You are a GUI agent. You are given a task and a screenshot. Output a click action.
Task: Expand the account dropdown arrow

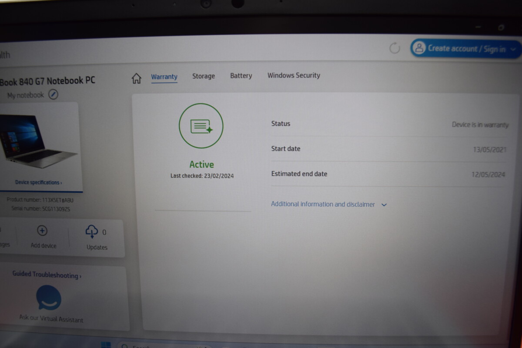tap(513, 49)
